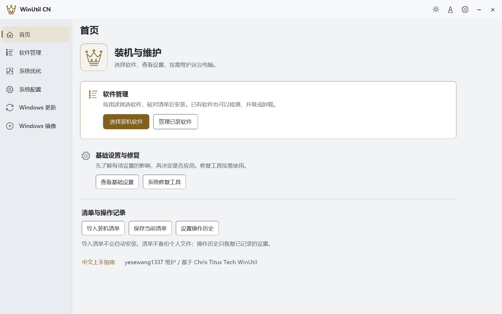Viewport: 502px width, 314px height.
Task: Click the 软件管理 list icon in sidebar
Action: [10, 53]
